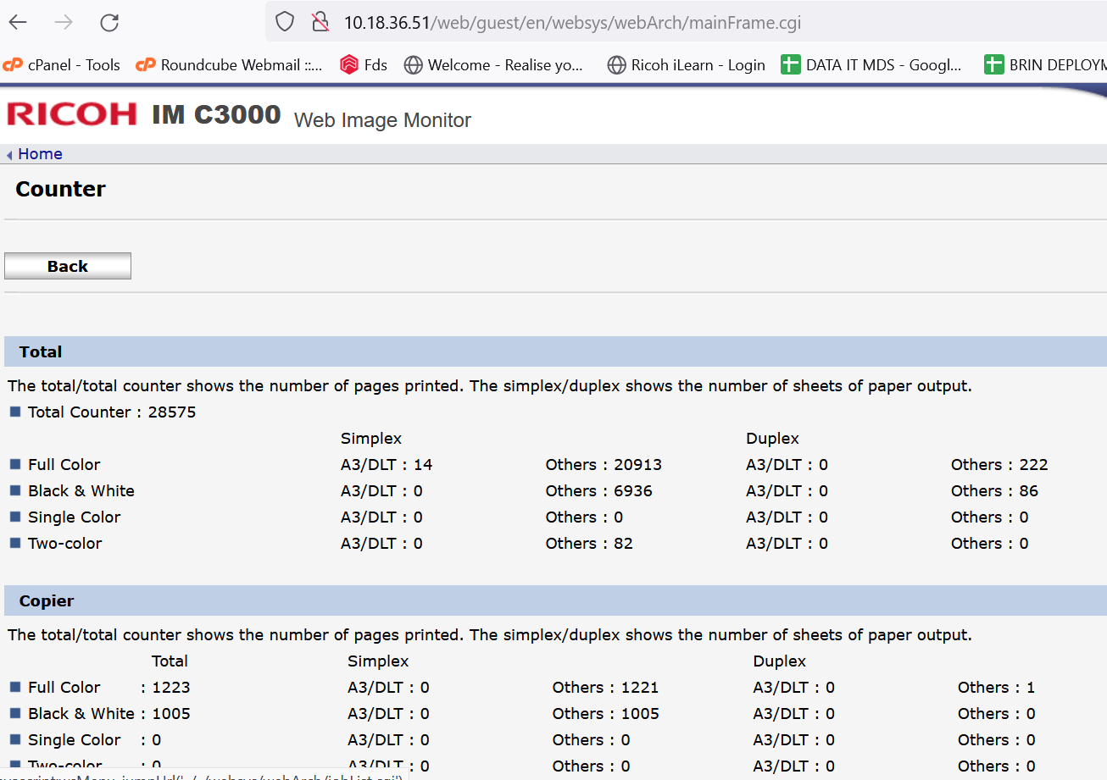Click Others : 82 value
The width and height of the screenshot is (1107, 780).
tap(589, 544)
